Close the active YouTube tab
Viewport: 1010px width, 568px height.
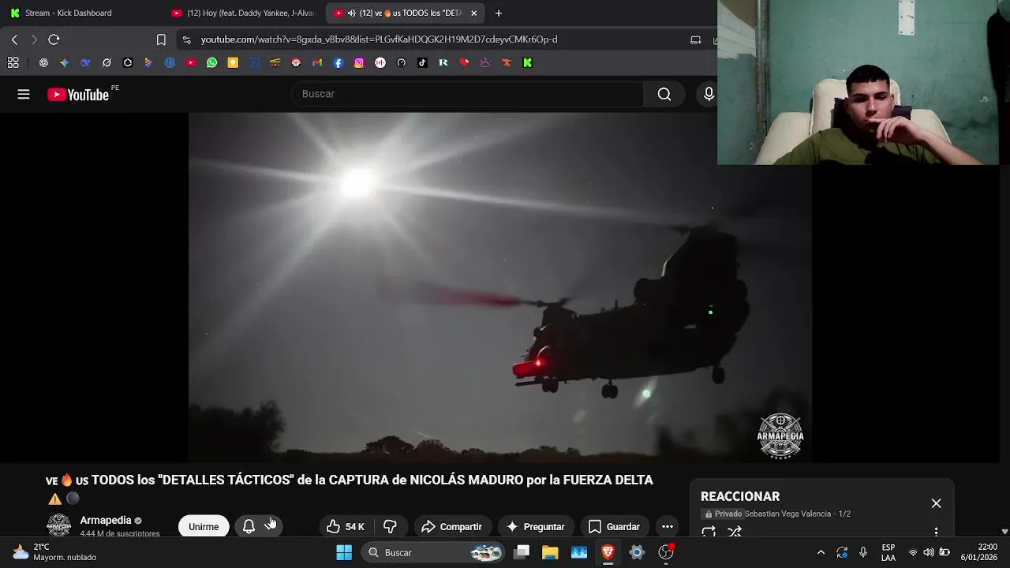click(x=473, y=13)
